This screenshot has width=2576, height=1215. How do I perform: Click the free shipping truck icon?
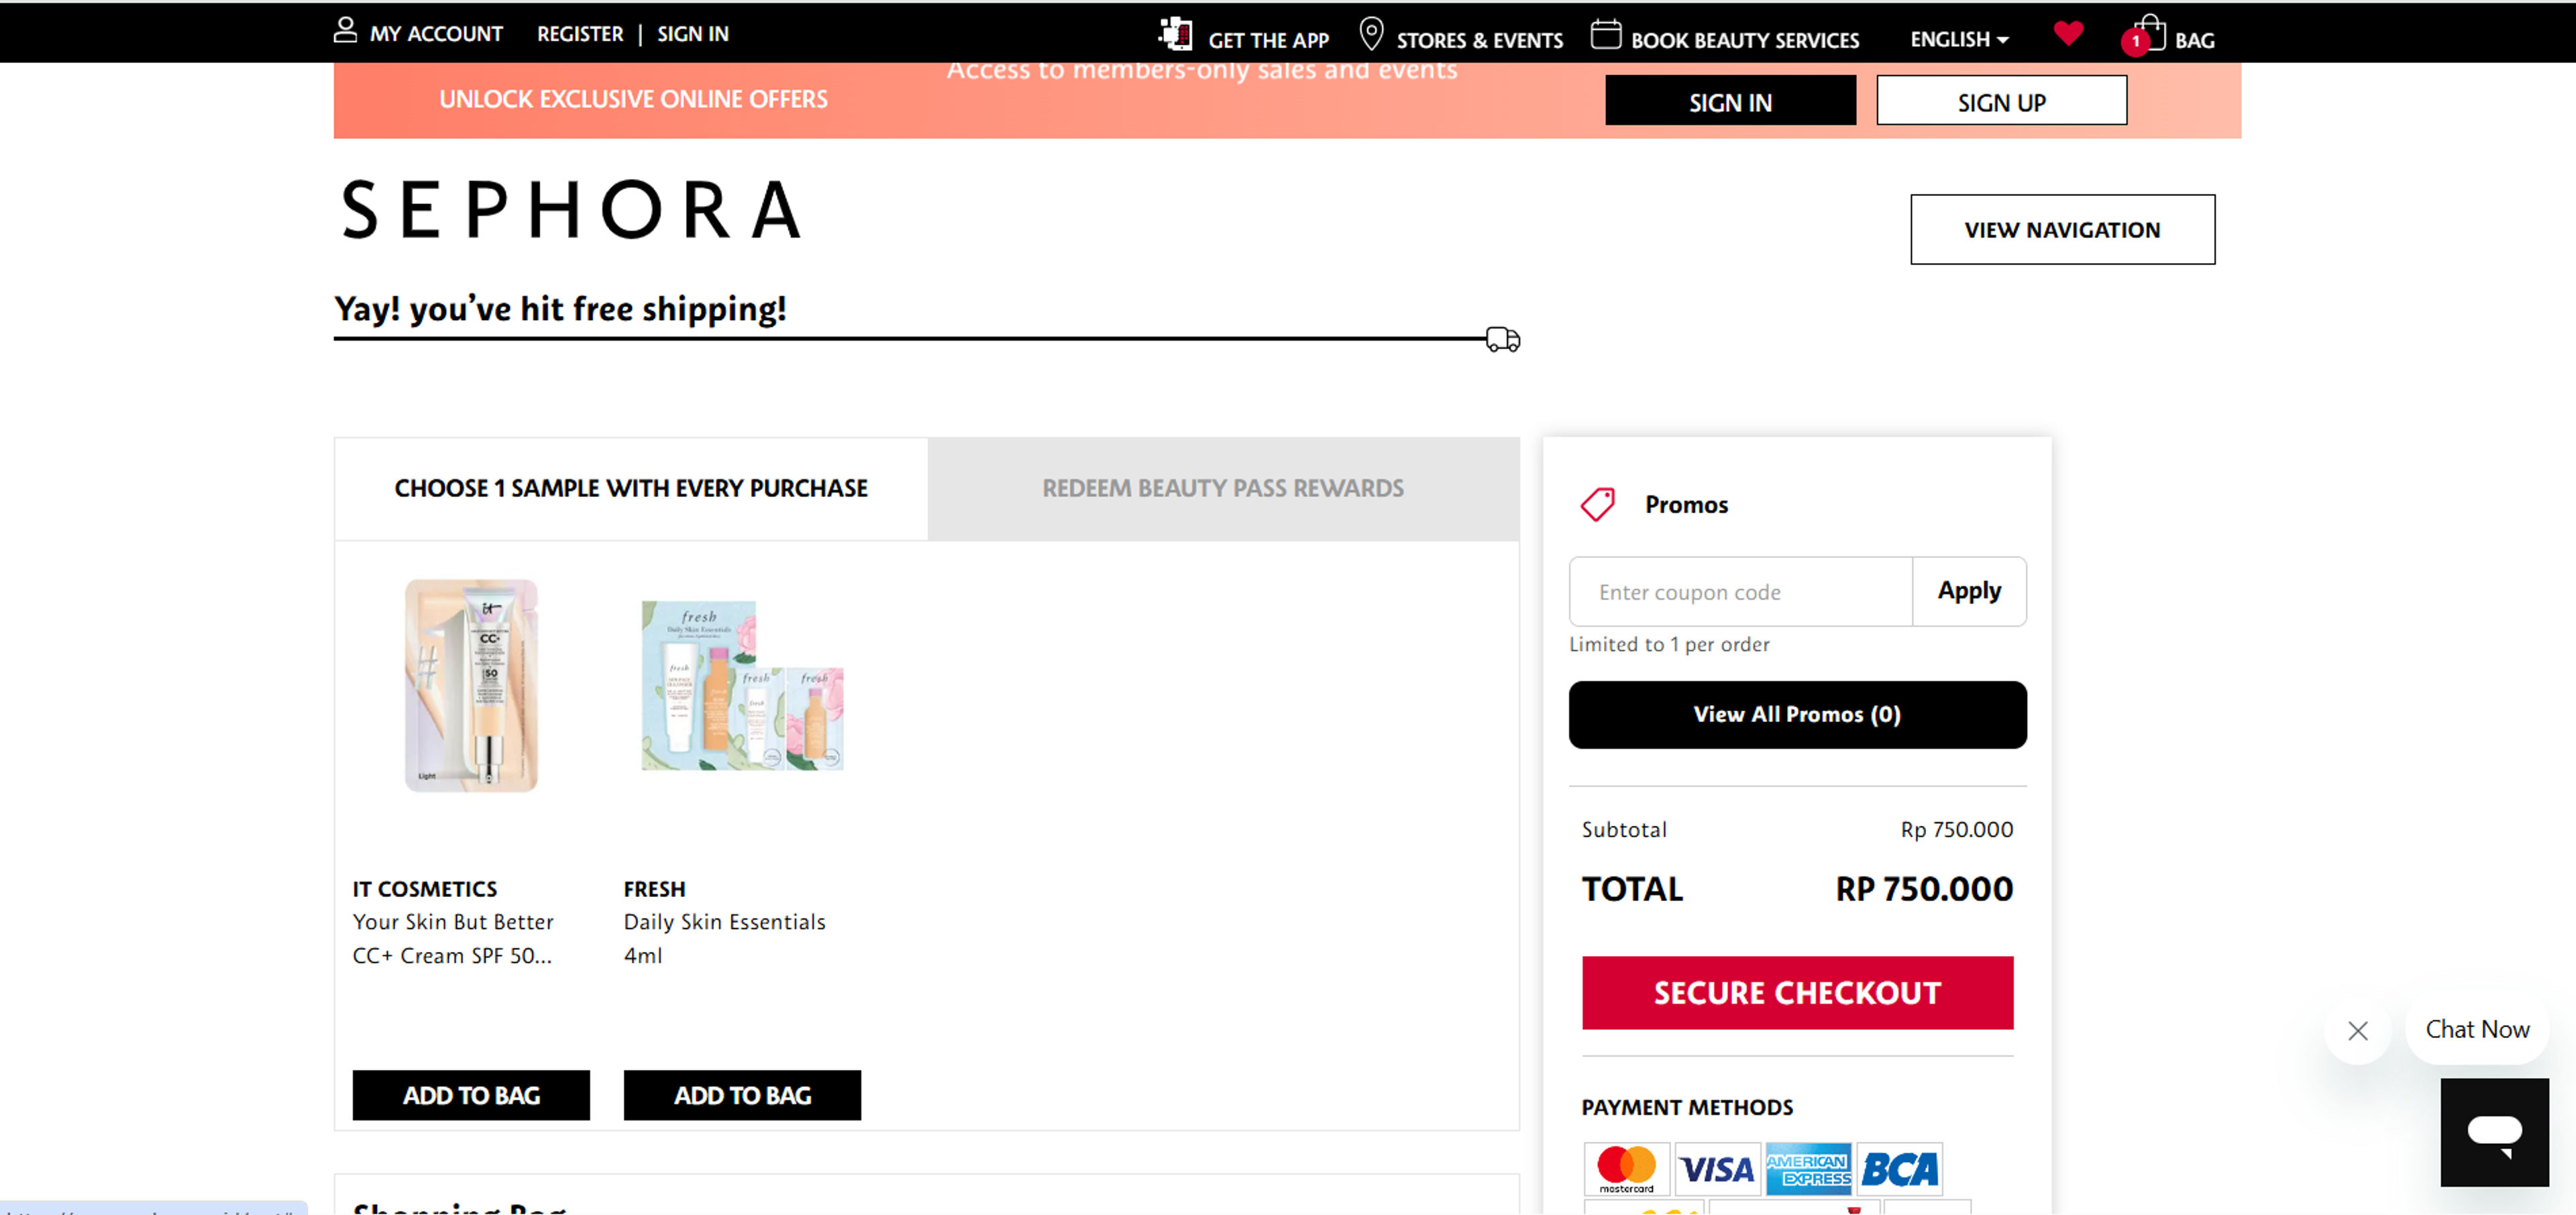coord(1502,340)
